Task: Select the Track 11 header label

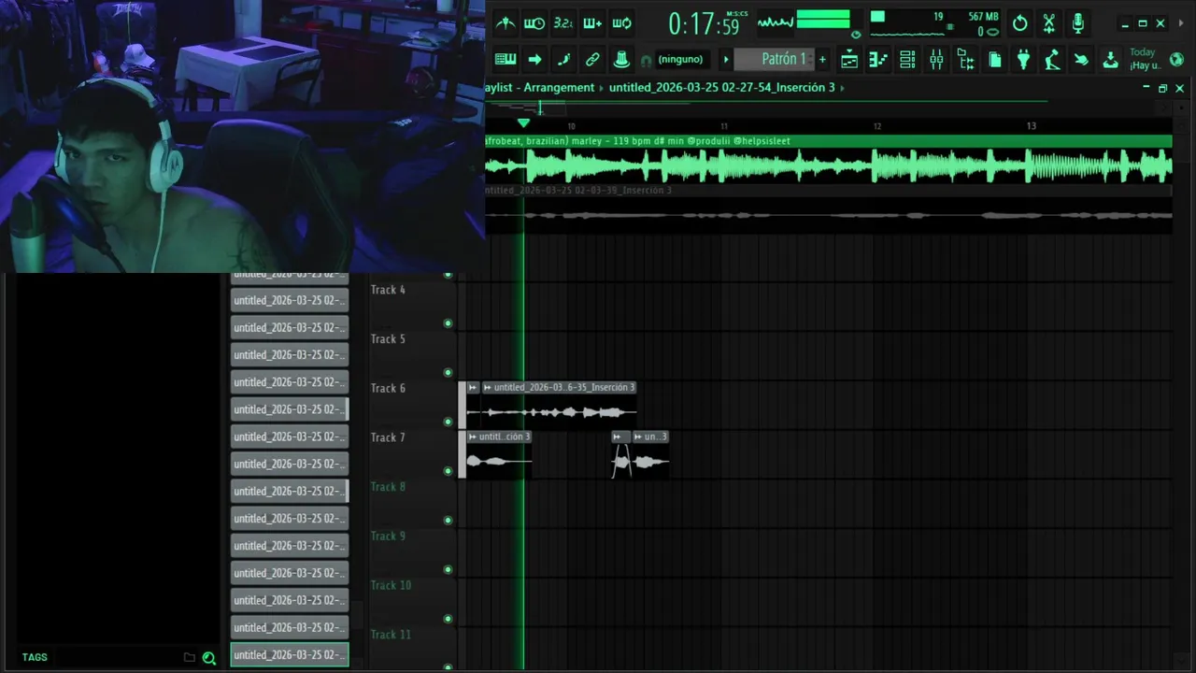Action: pos(391,635)
